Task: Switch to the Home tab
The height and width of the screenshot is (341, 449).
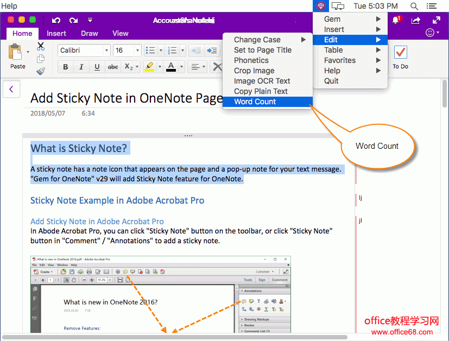Action: pyautogui.click(x=22, y=34)
